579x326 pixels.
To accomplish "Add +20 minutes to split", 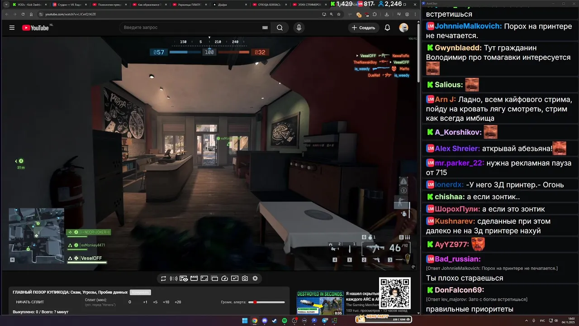I will 178,302.
